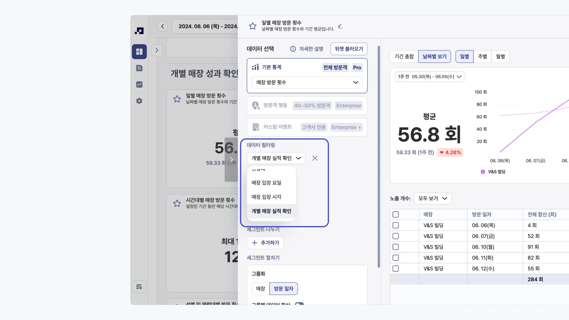The height and width of the screenshot is (320, 569).
Task: Click the 위젯 불러오기 button
Action: [349, 49]
